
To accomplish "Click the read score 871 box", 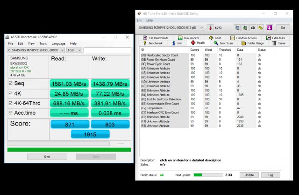I will point(70,125).
